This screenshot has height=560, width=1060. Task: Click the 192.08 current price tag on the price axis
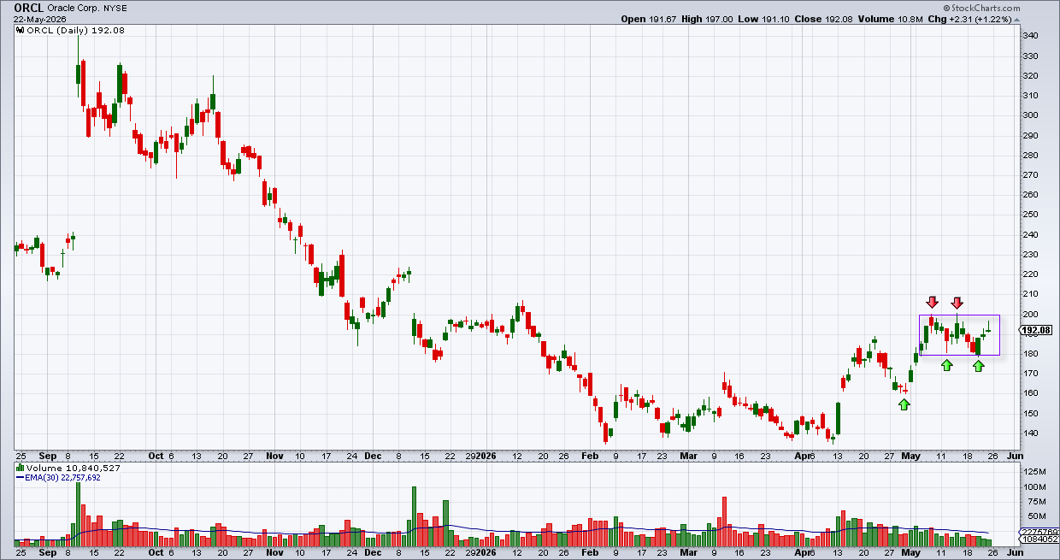1035,330
